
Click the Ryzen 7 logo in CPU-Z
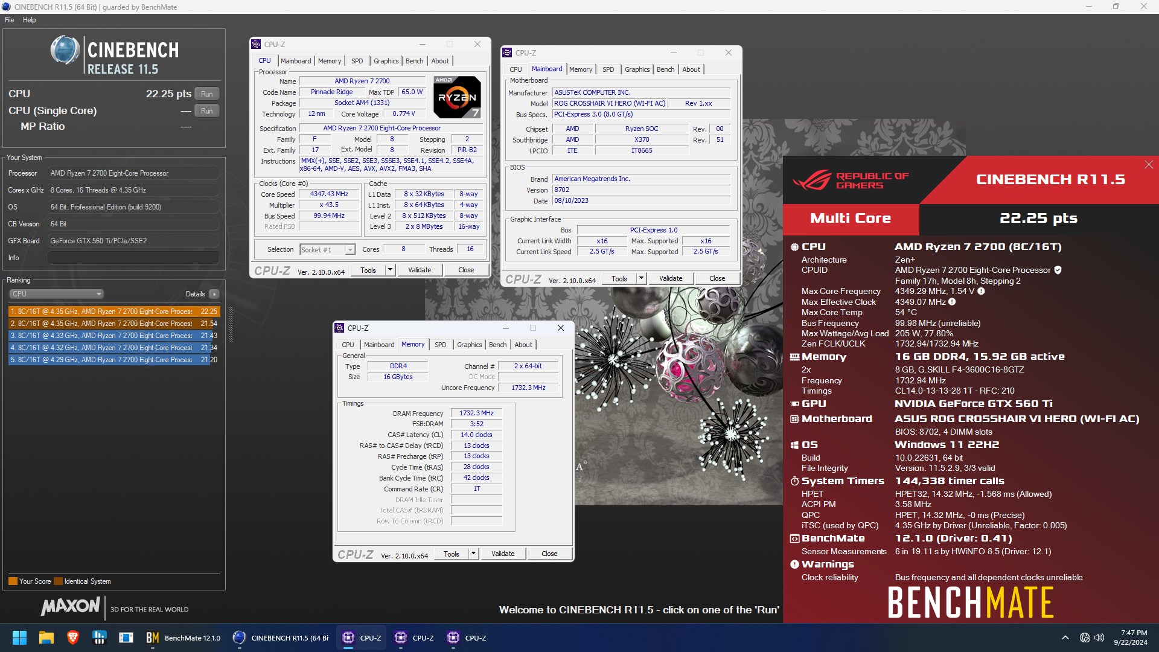457,97
